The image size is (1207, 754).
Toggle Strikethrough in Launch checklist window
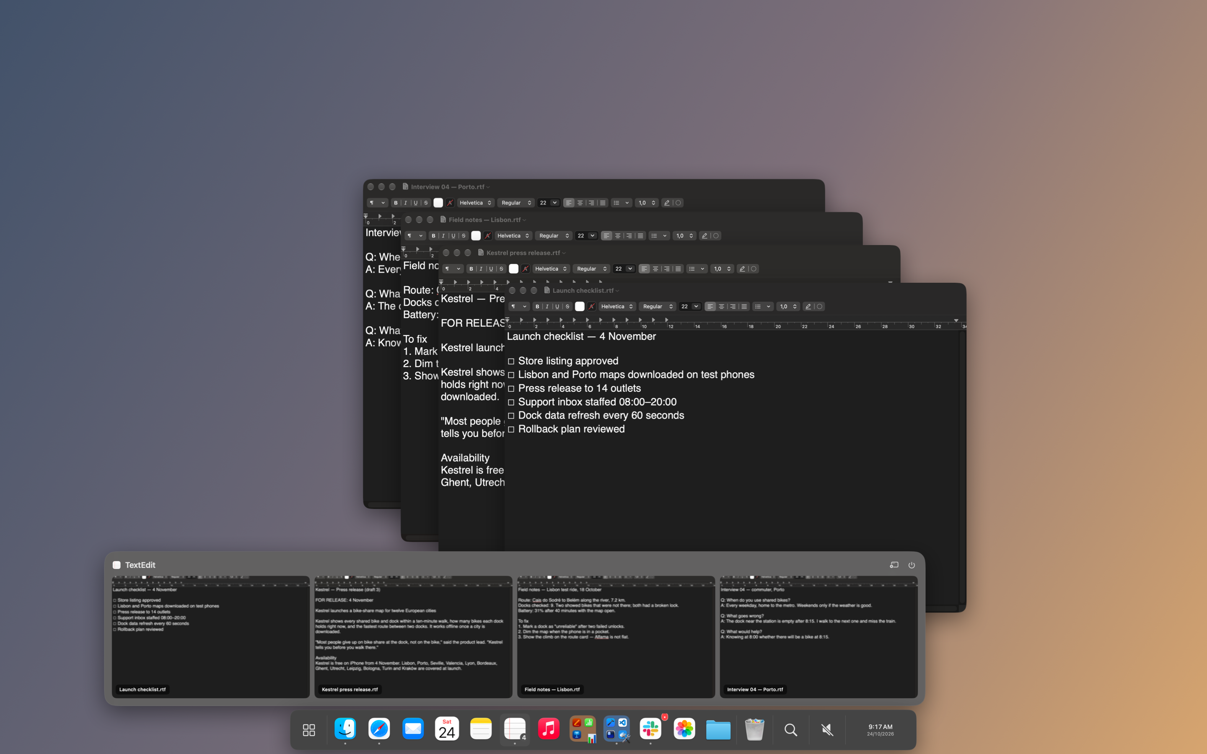(x=567, y=306)
